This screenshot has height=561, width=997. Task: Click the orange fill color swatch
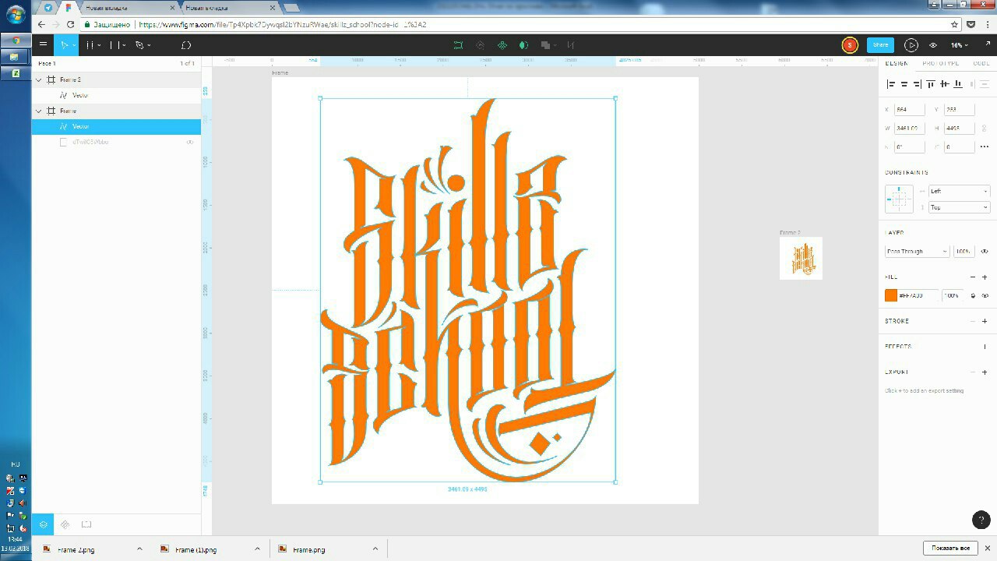(x=891, y=296)
